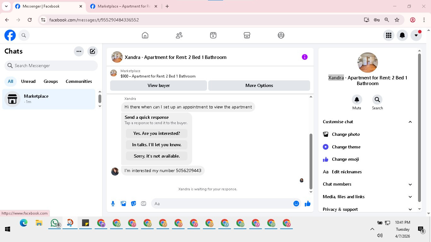The height and width of the screenshot is (242, 431).
Task: Click the More Options button
Action: [259, 85]
